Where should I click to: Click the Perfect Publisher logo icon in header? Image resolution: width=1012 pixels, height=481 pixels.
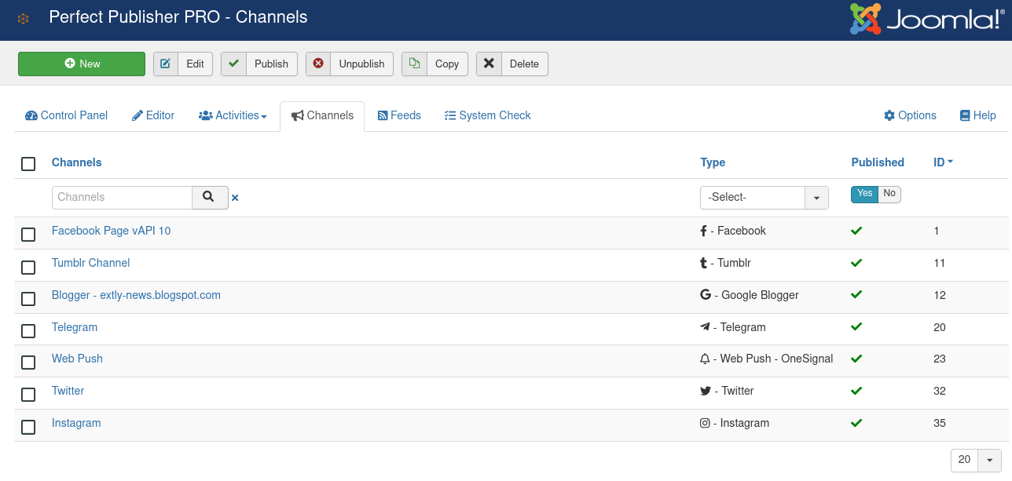click(24, 19)
